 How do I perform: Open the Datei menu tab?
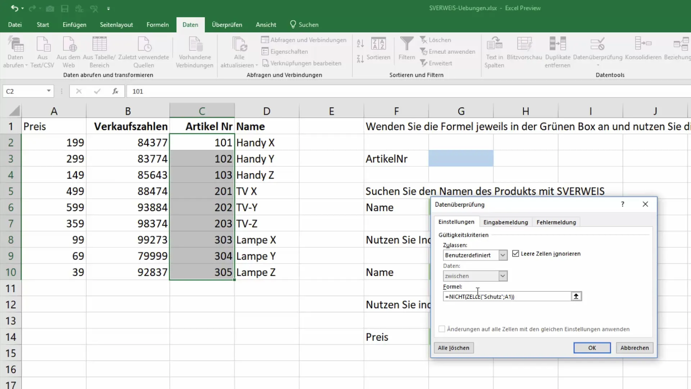pyautogui.click(x=15, y=24)
